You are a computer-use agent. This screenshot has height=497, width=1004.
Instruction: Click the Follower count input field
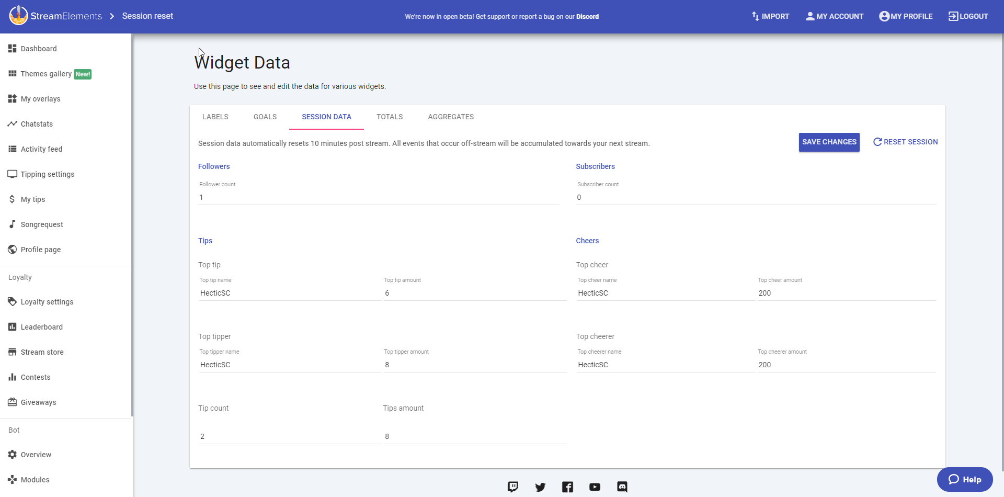[379, 197]
